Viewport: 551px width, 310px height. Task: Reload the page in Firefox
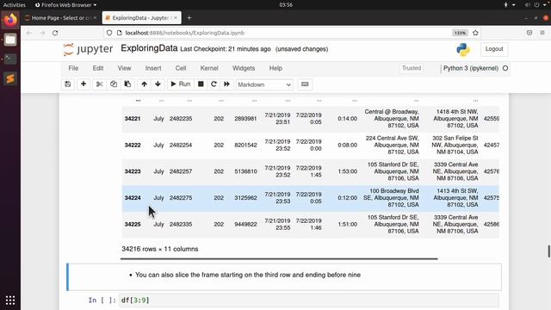[x=55, y=33]
